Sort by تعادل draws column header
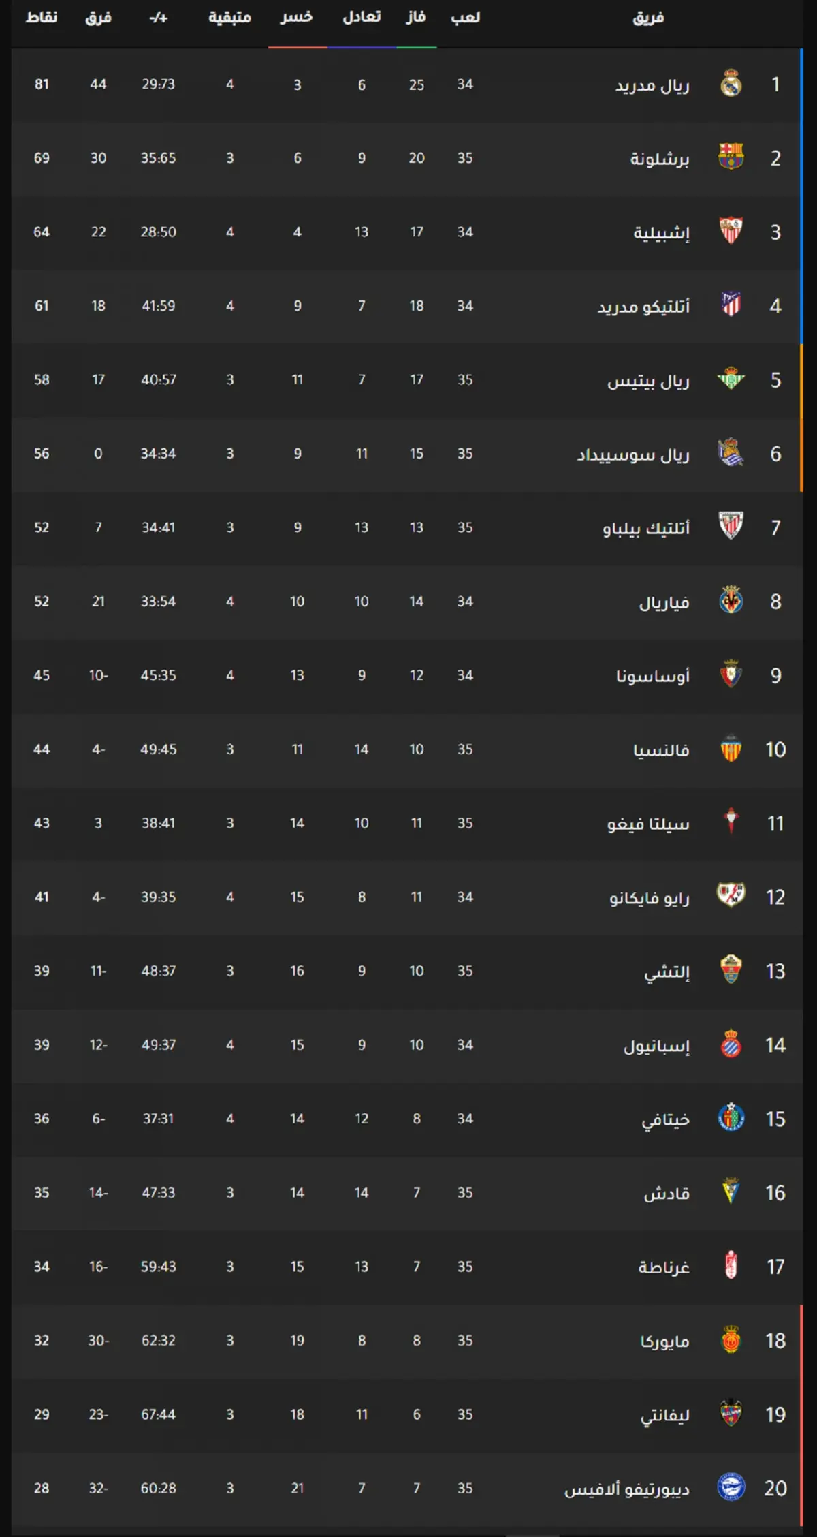This screenshot has width=817, height=1537. (x=362, y=17)
